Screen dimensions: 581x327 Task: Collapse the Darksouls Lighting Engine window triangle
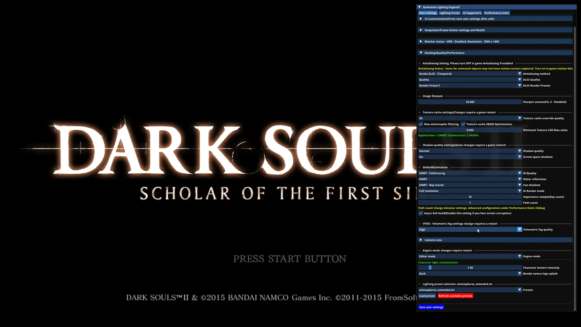click(420, 7)
